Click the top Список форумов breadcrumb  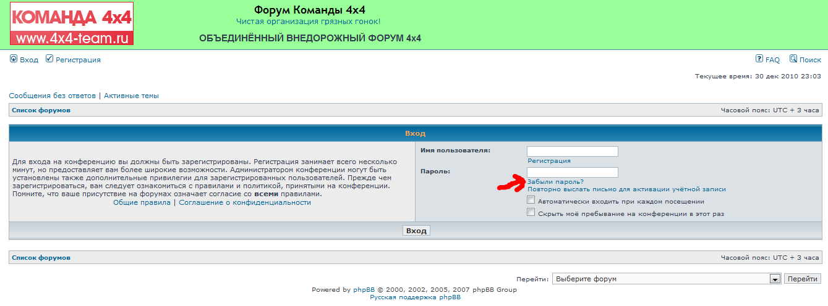(x=41, y=110)
